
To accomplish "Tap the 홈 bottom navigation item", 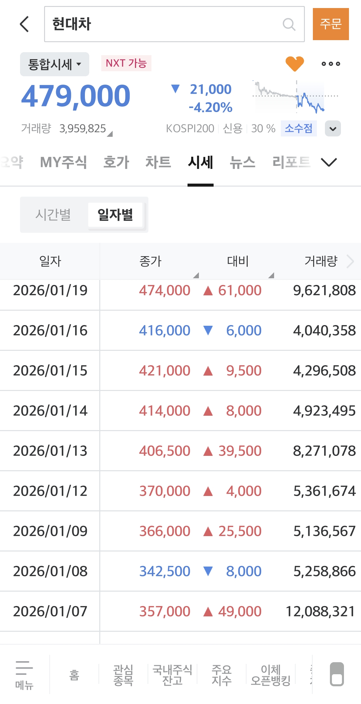I will click(74, 675).
